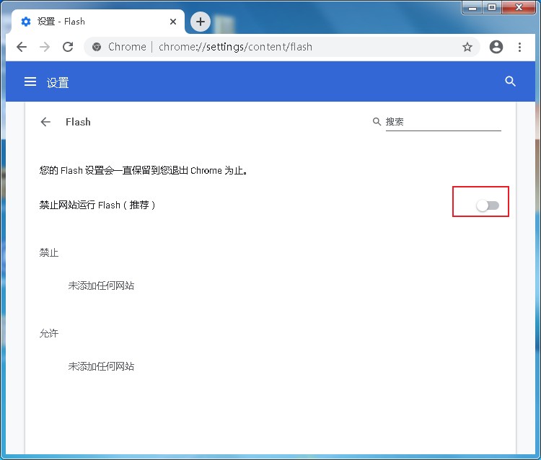Close the Chrome window

519,8
